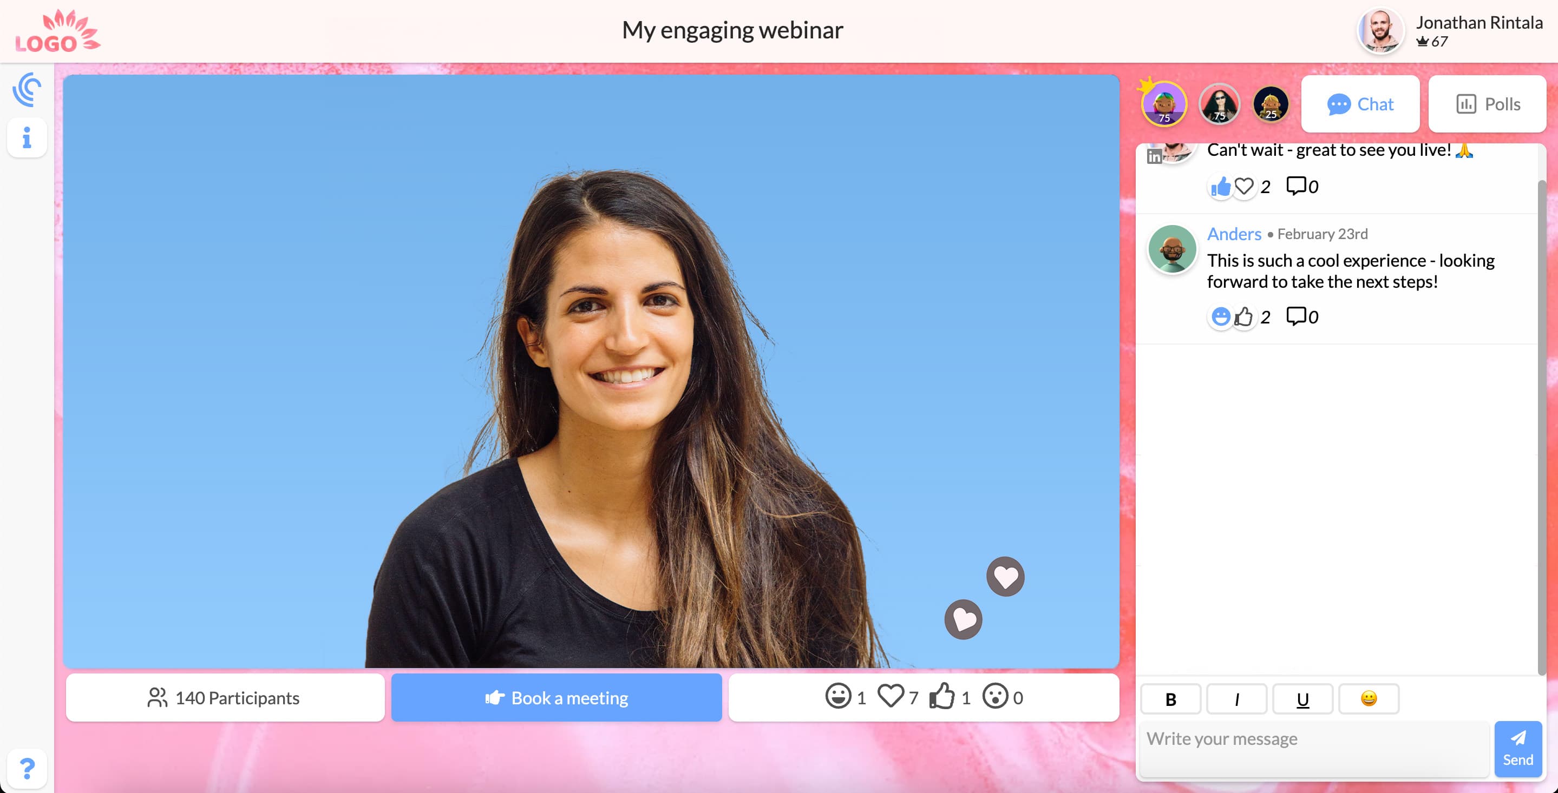Screen dimensions: 1558x793
Task: Click Write your message input field
Action: click(x=1315, y=749)
